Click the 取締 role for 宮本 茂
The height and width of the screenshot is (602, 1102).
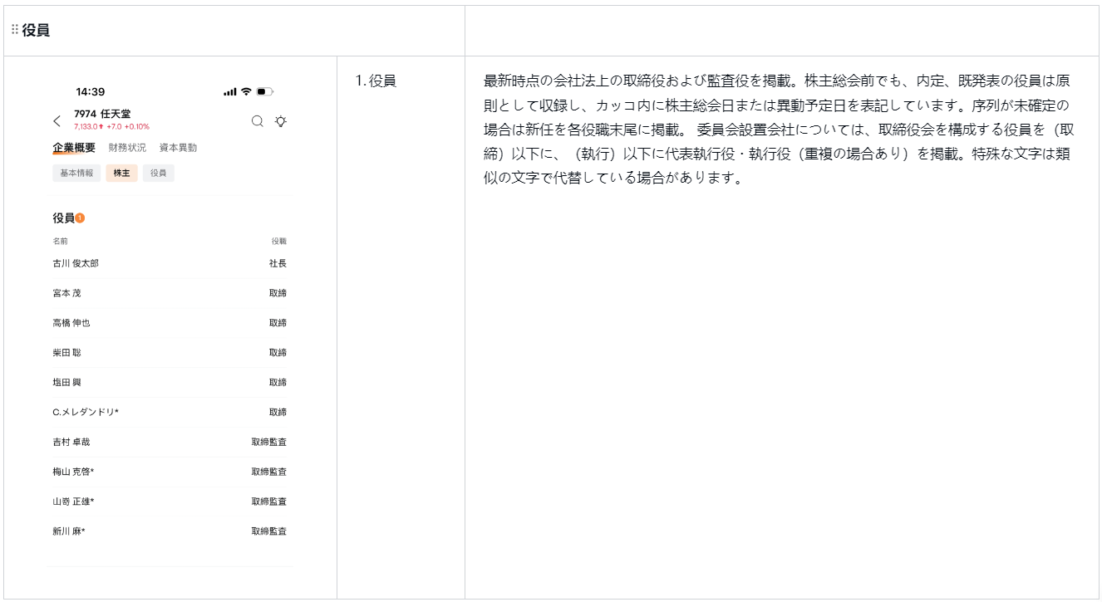[x=278, y=293]
